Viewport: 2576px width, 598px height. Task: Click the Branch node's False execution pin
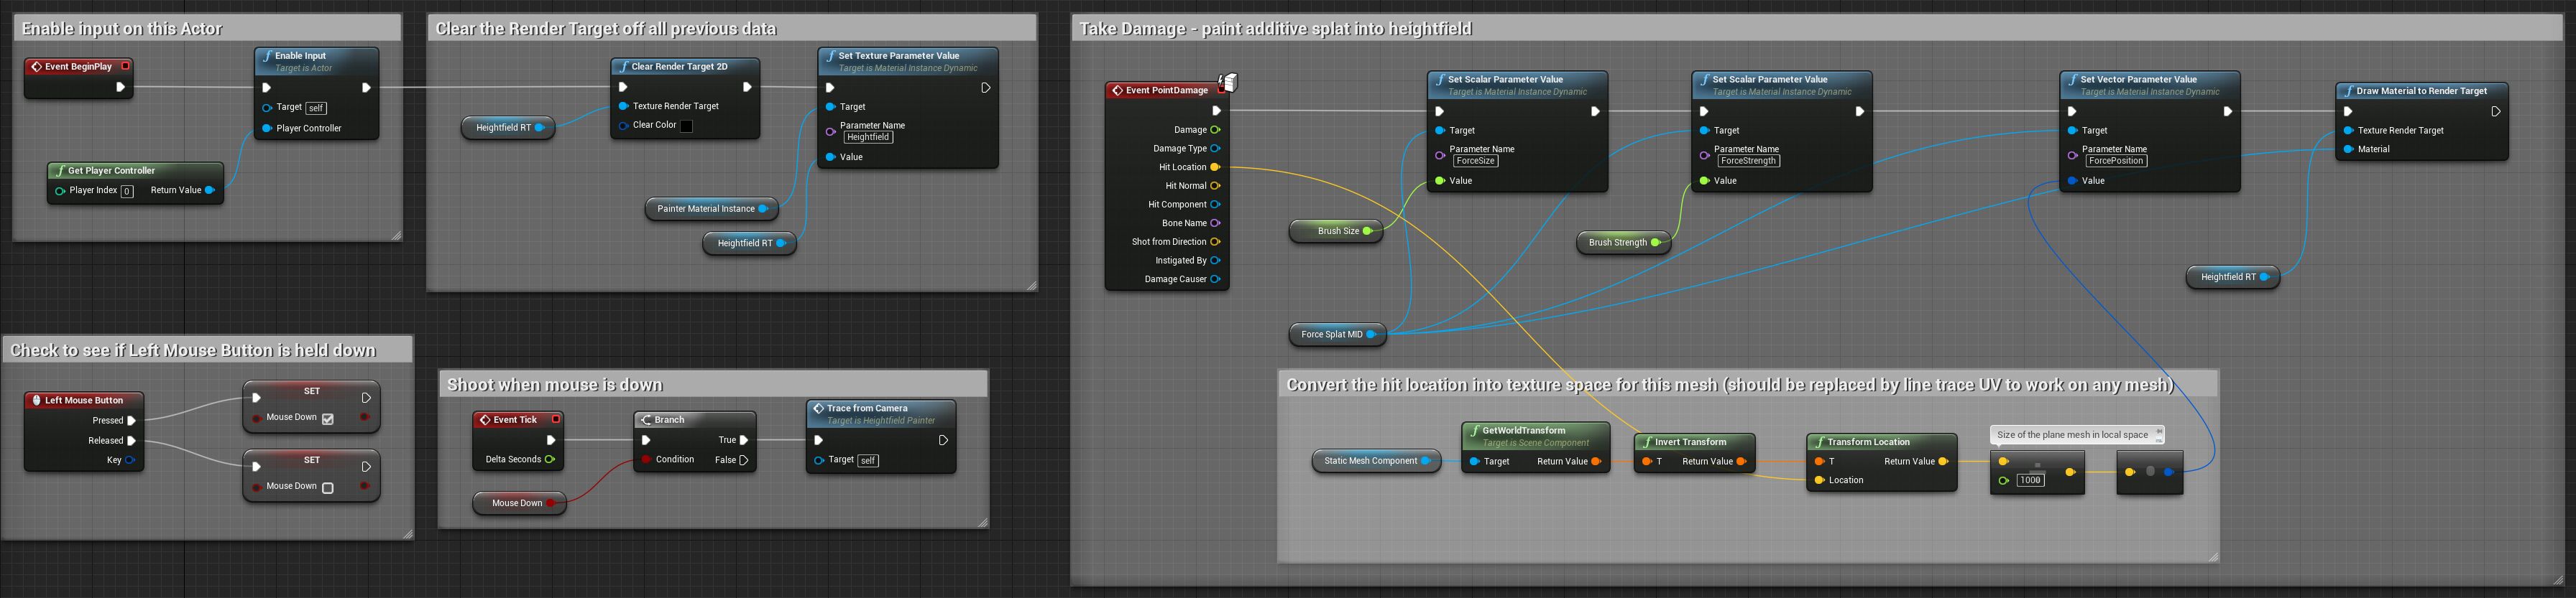tap(744, 460)
